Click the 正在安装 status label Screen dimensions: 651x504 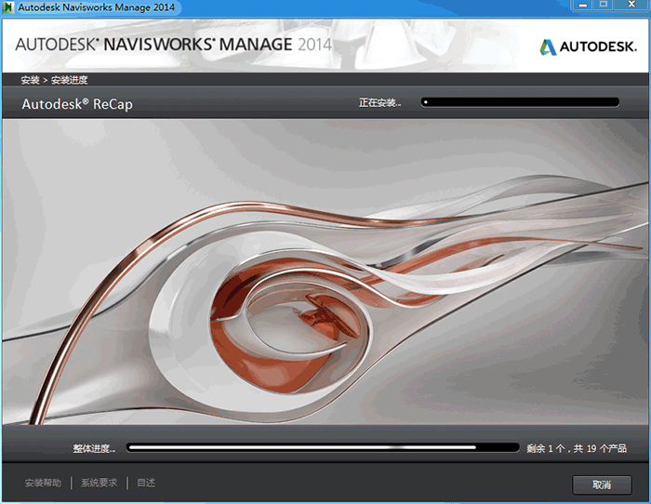379,102
